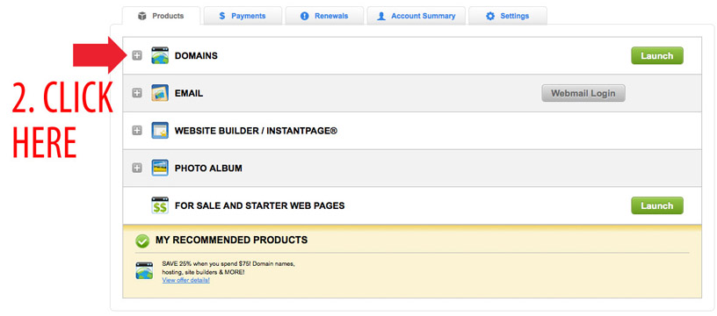Select the Products tab
Viewport: 717px width, 316px height.
click(x=161, y=16)
